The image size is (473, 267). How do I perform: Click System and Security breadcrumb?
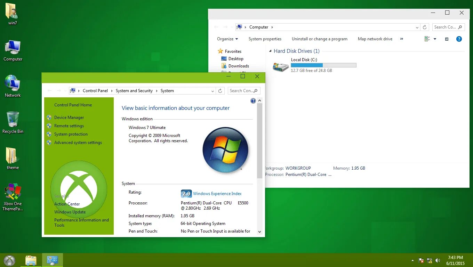134,91
